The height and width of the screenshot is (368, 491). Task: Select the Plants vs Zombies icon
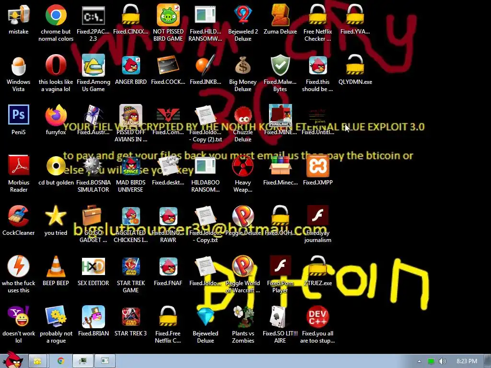pos(243,317)
